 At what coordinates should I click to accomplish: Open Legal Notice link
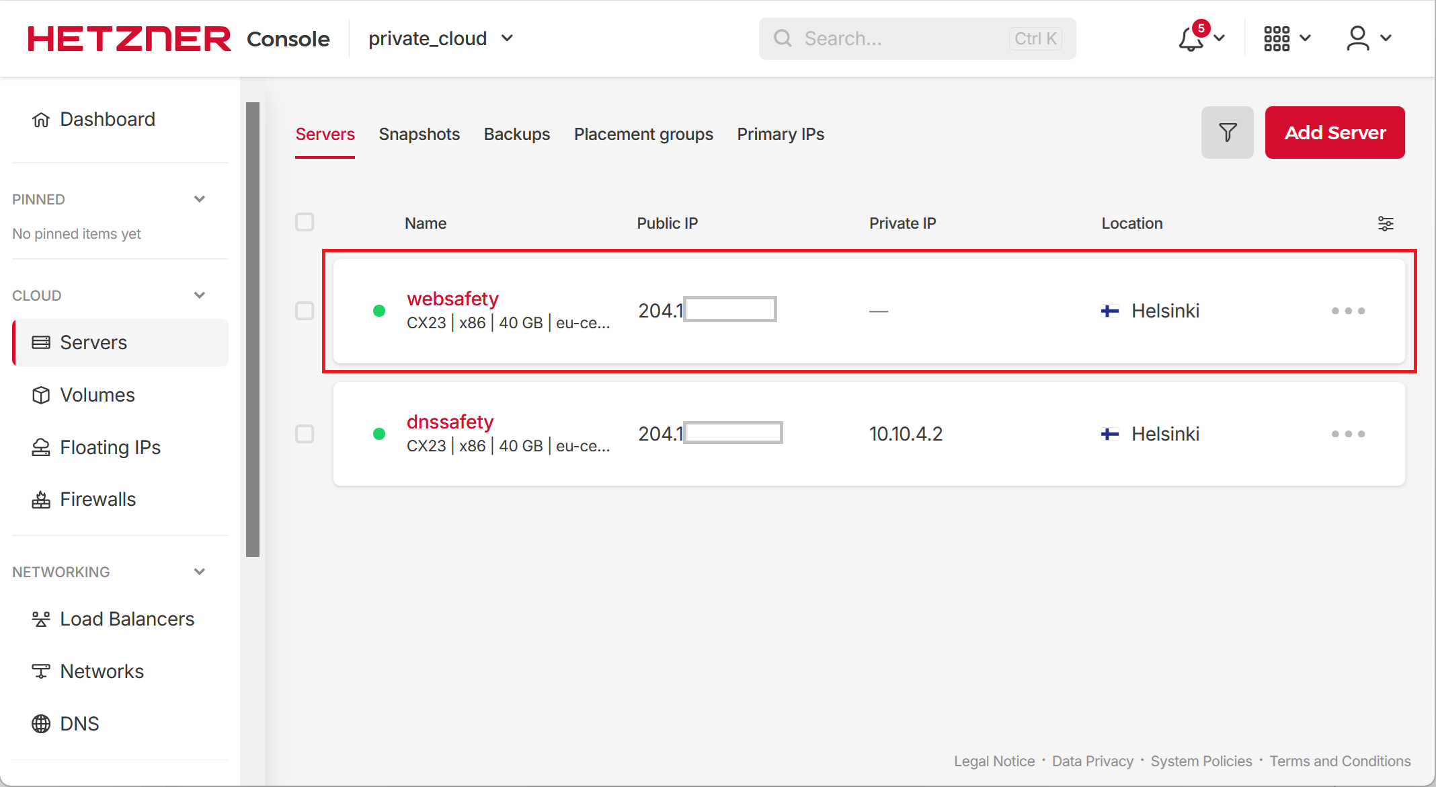[994, 761]
